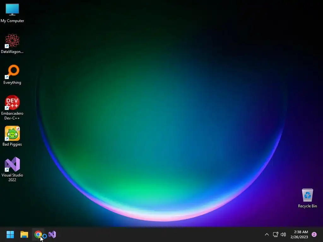Select the Everything search shortcut
Image resolution: width=323 pixels, height=242 pixels.
[x=12, y=74]
